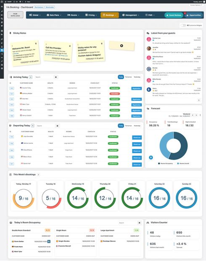Click the Shortcodes button near title

tap(50, 7)
